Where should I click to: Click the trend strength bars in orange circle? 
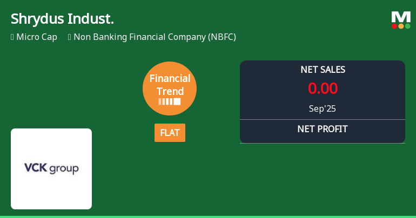[170, 101]
